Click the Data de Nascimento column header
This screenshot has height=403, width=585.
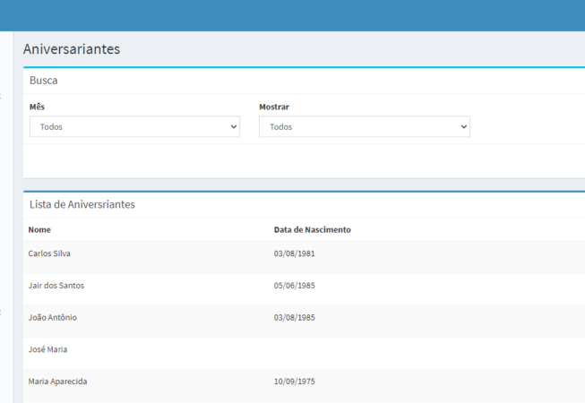pos(312,230)
